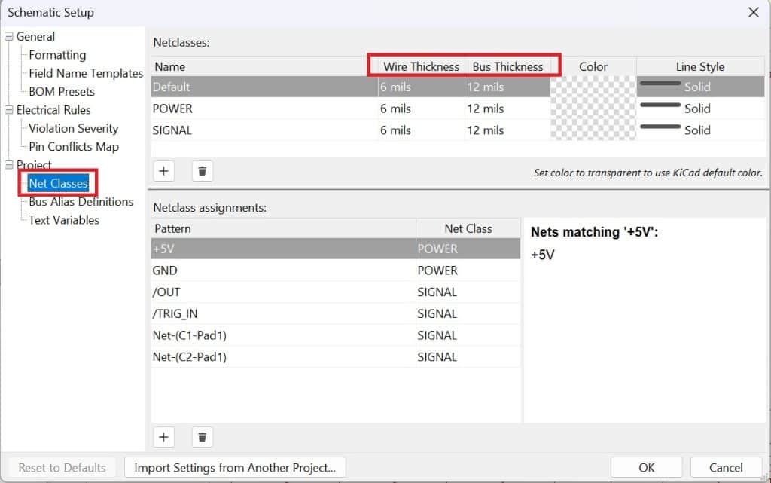Click the Name column header
The height and width of the screenshot is (483, 771).
pyautogui.click(x=264, y=66)
